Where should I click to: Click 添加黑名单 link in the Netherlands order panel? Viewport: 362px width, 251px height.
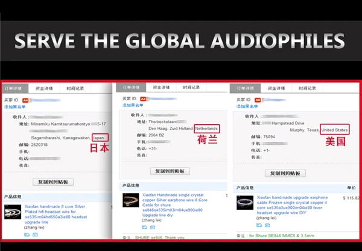coord(133,106)
